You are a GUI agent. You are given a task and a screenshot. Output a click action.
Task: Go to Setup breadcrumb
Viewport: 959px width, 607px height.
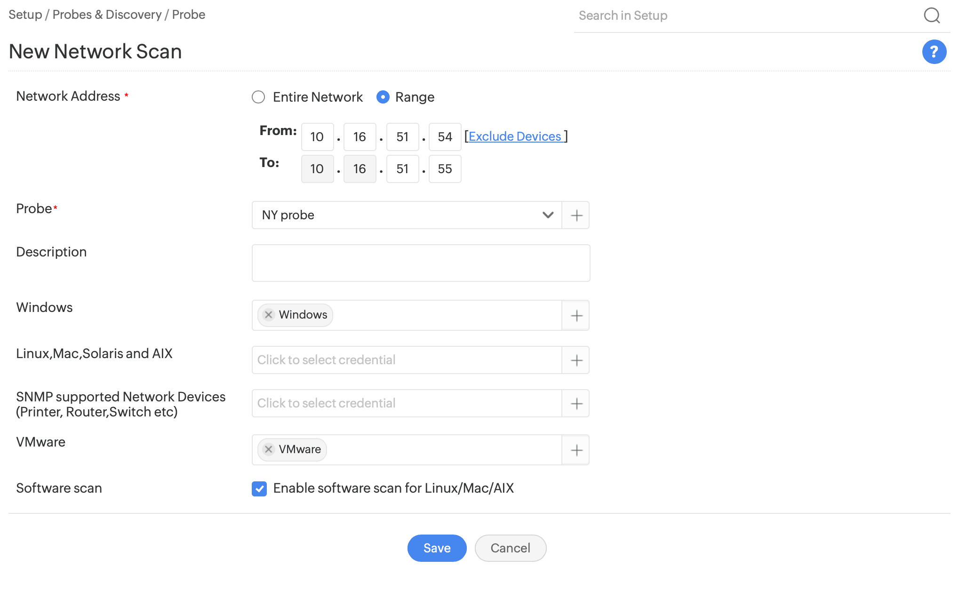25,15
